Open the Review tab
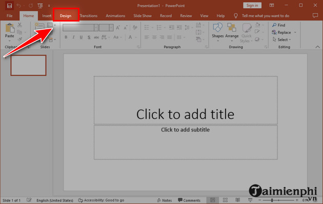 tap(186, 16)
